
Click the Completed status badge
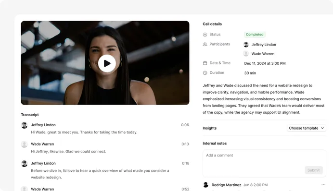[255, 35]
